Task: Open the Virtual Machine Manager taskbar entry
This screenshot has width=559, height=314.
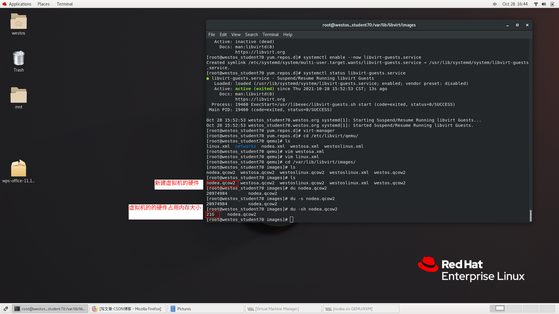Action: tap(283, 309)
